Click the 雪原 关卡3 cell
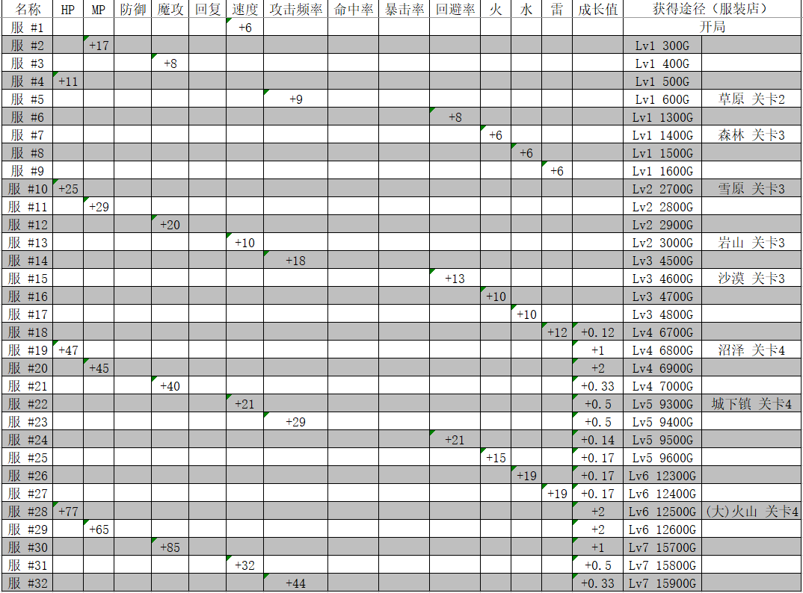The height and width of the screenshot is (593, 803). pyautogui.click(x=751, y=188)
